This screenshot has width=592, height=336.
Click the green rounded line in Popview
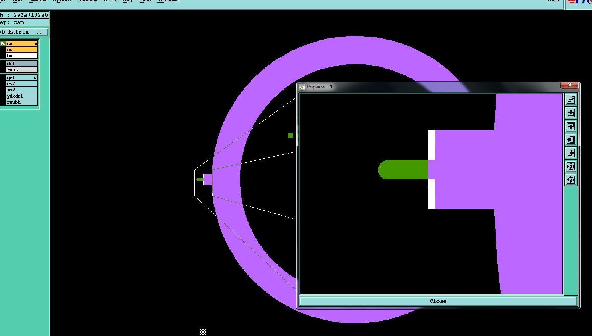click(x=403, y=170)
